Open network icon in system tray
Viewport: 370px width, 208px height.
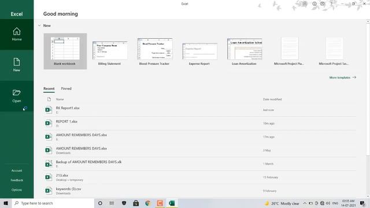[x=322, y=203]
